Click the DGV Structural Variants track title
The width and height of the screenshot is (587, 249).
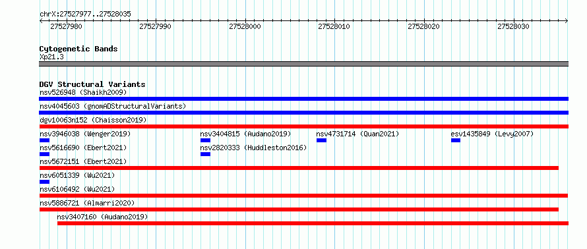coord(92,84)
